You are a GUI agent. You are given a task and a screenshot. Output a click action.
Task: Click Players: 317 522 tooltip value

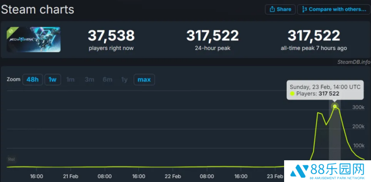point(315,94)
